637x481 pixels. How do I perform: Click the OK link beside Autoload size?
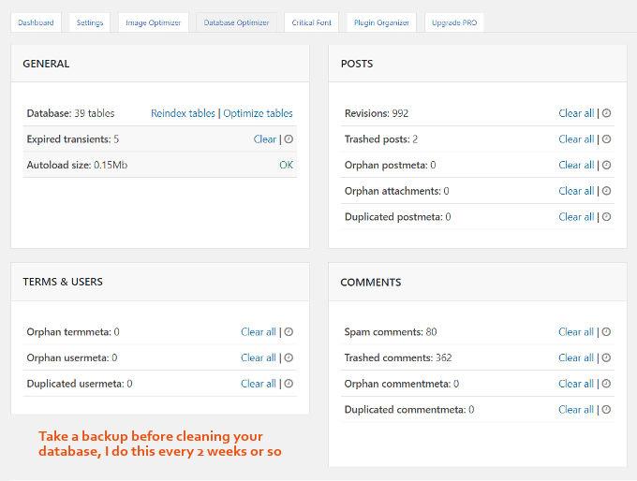point(286,165)
